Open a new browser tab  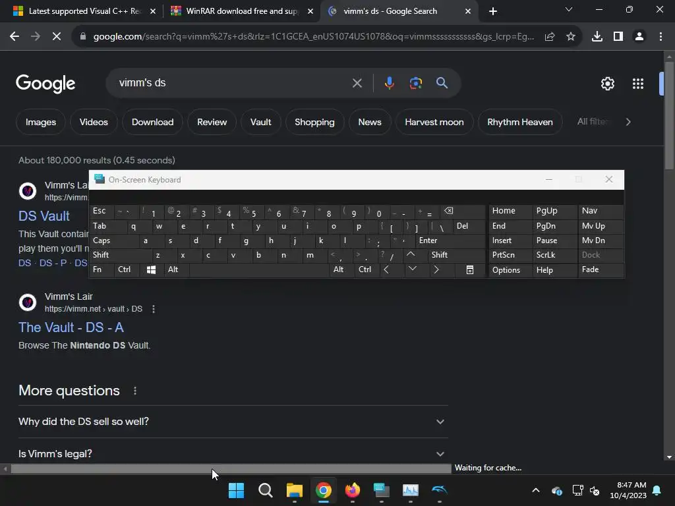point(493,11)
